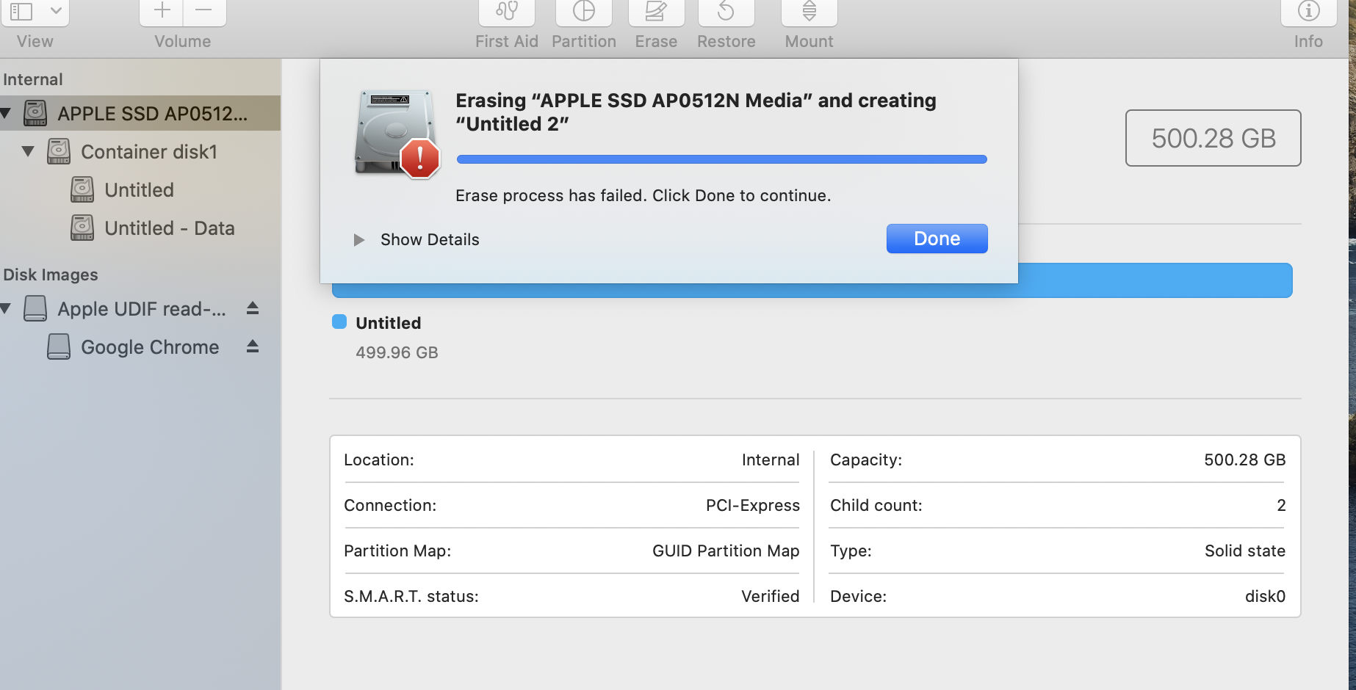The width and height of the screenshot is (1356, 690).
Task: Click the Google Chrome volume icon
Action: tap(59, 346)
